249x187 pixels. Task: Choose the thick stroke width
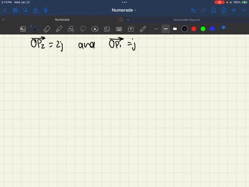click(175, 29)
